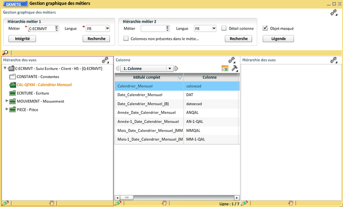The height and width of the screenshot is (207, 343).
Task: Click the top-right chain link icon
Action: tap(333, 13)
